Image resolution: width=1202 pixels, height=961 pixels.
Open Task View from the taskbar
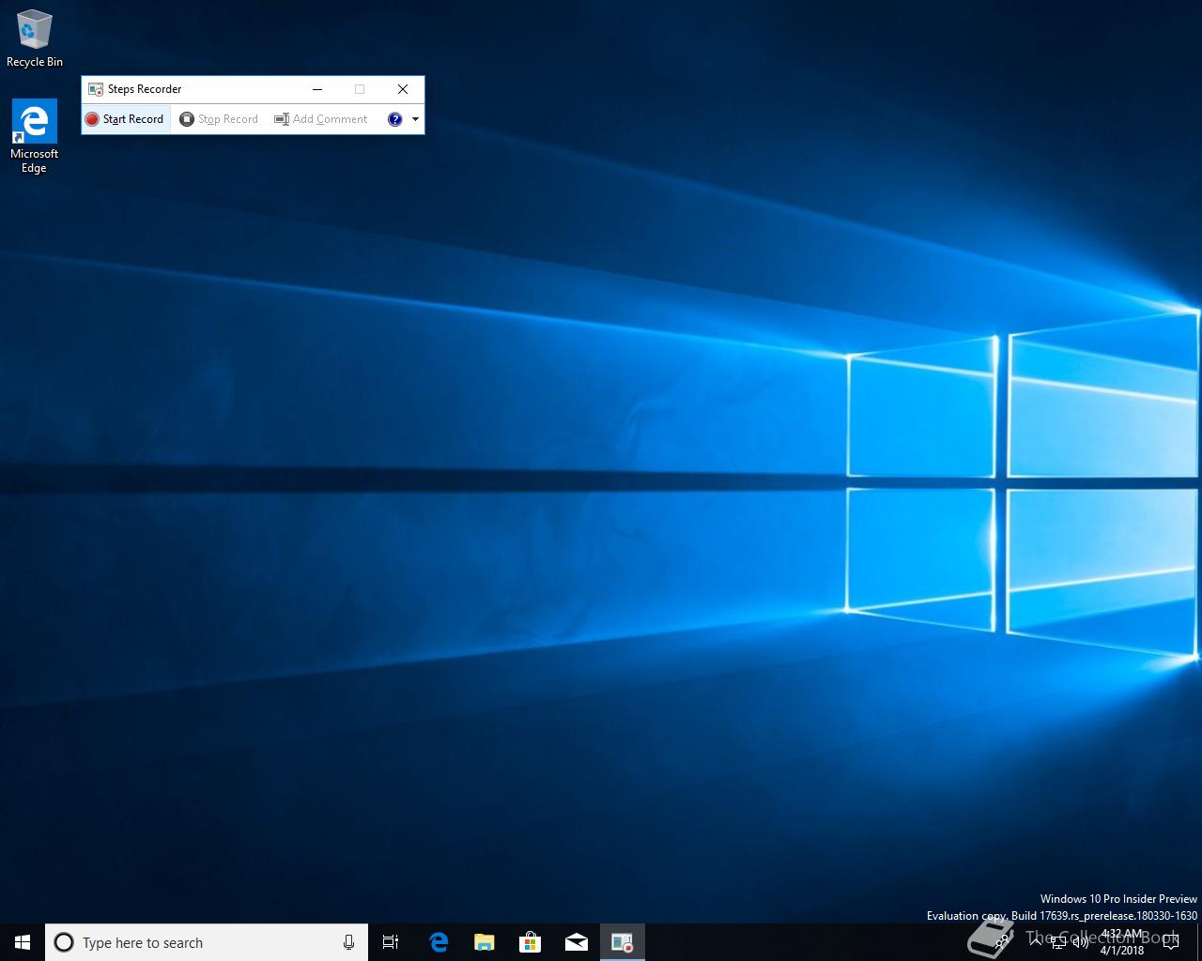click(x=391, y=942)
